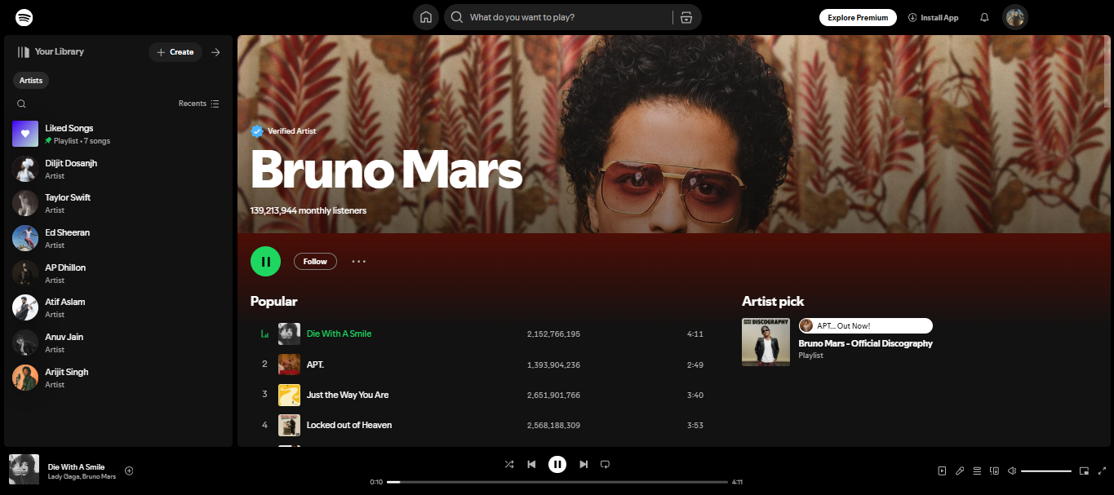Viewport: 1114px width, 495px height.
Task: Open the account menu via profile picture
Action: click(x=1014, y=16)
